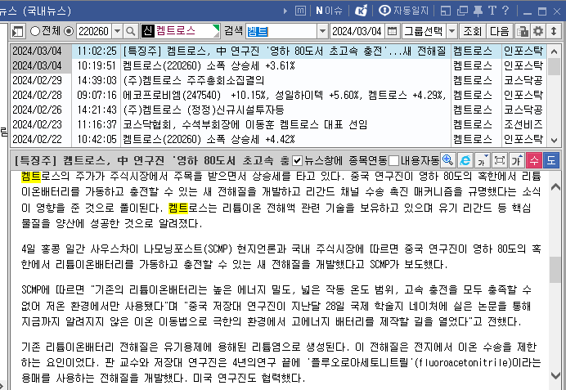Click the news list scroll down arrow
The height and width of the screenshot is (390, 566).
[554, 140]
